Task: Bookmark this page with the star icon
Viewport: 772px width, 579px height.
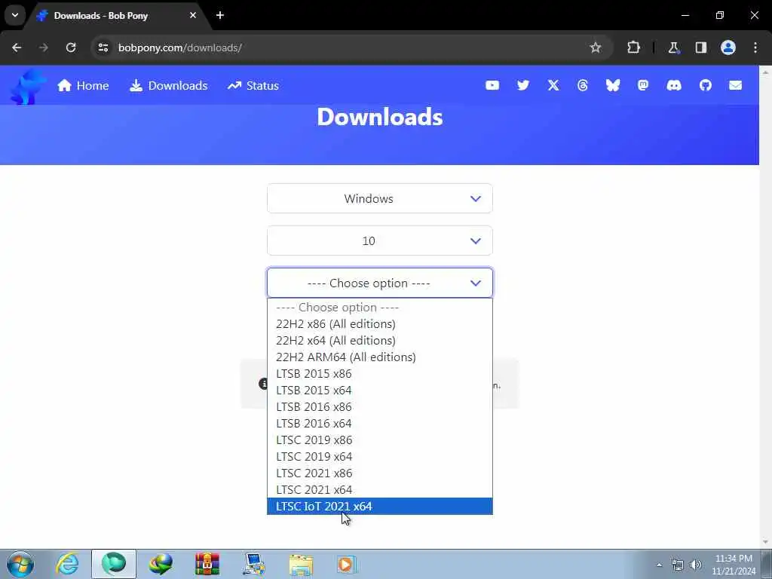Action: point(596,47)
